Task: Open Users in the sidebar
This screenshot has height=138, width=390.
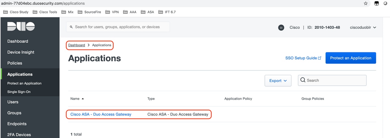Action: pos(13,102)
